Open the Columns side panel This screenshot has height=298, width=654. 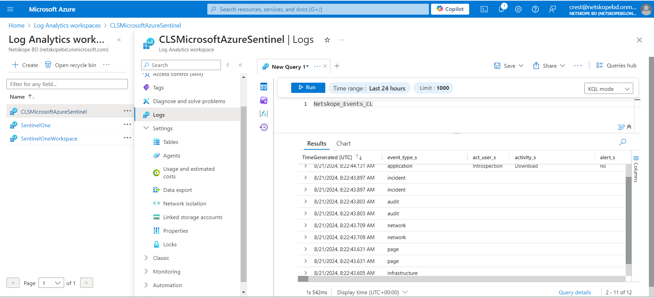click(x=636, y=169)
